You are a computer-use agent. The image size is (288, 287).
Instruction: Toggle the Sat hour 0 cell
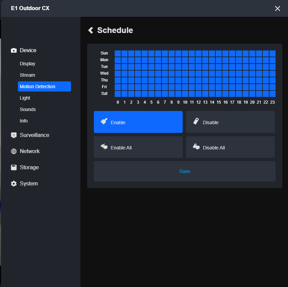pyautogui.click(x=118, y=94)
